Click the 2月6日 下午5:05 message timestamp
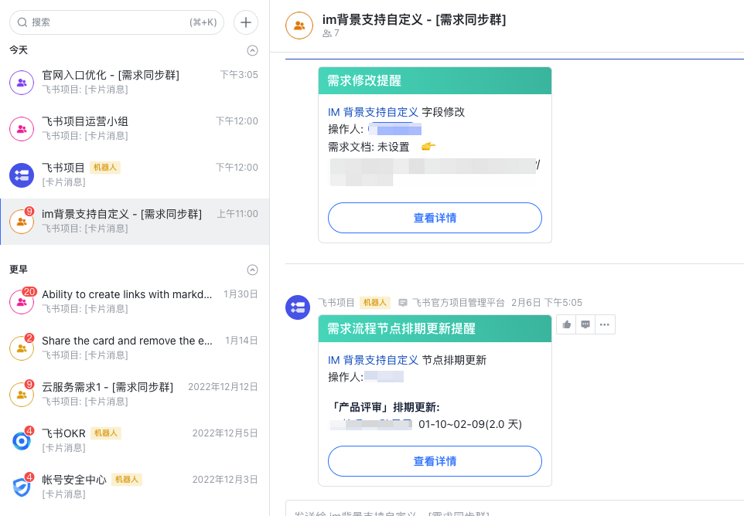Viewport: 744px width, 516px height. pos(547,302)
